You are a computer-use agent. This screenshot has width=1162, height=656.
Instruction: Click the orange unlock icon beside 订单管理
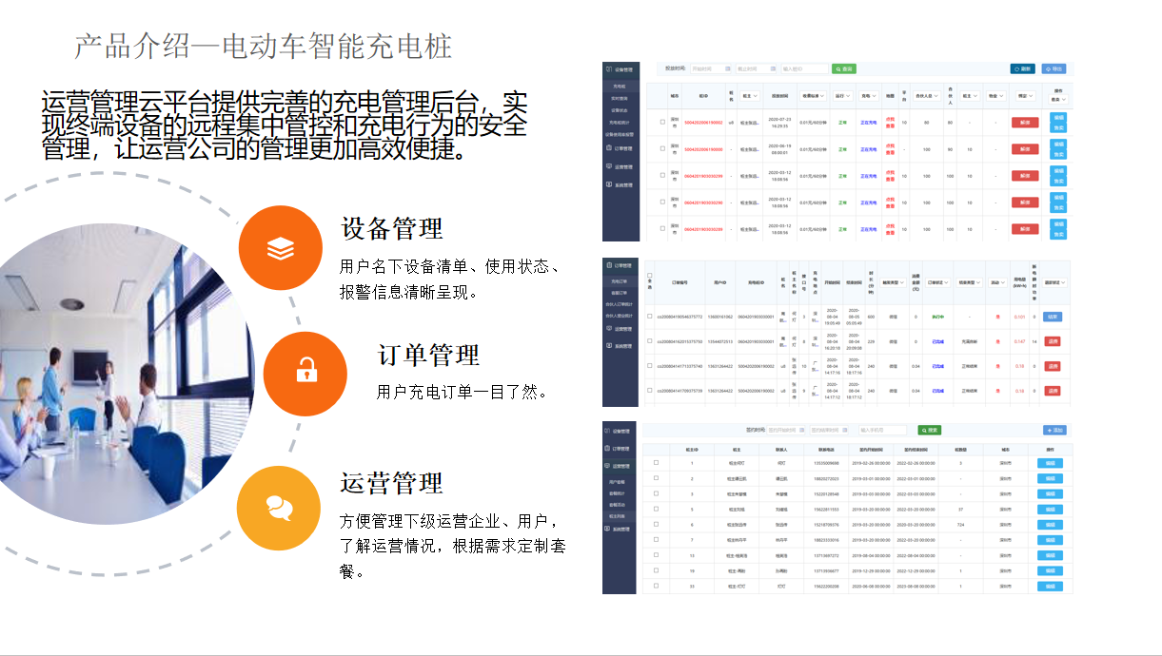pyautogui.click(x=305, y=373)
